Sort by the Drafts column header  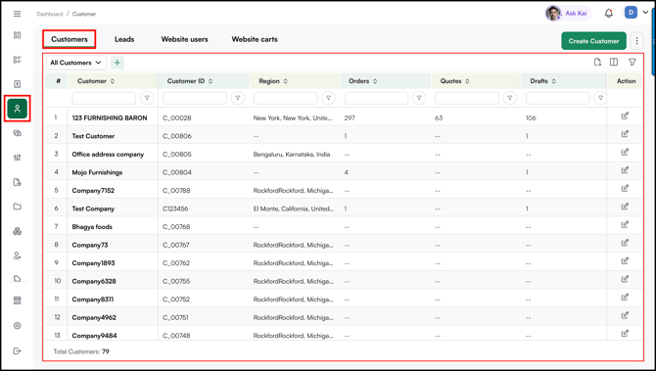[x=542, y=81]
